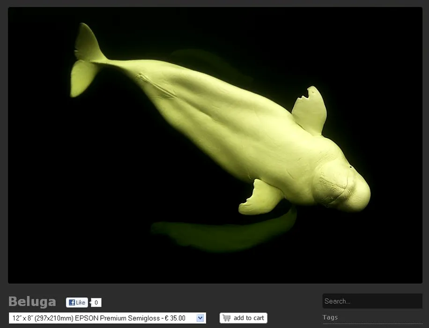Click the Facebook logo icon
The height and width of the screenshot is (328, 429).
point(72,303)
